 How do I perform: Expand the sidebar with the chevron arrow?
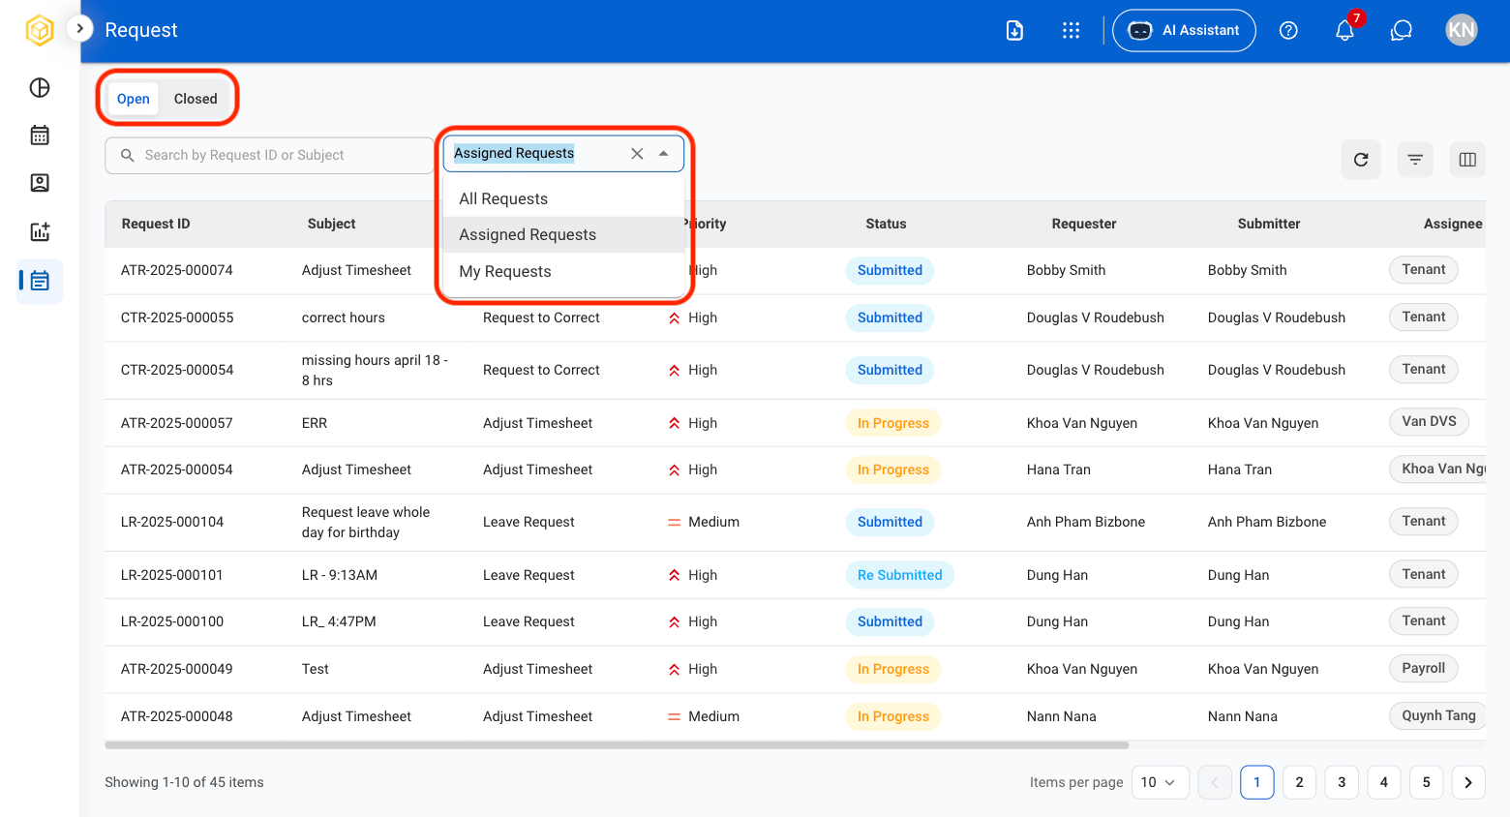click(79, 29)
